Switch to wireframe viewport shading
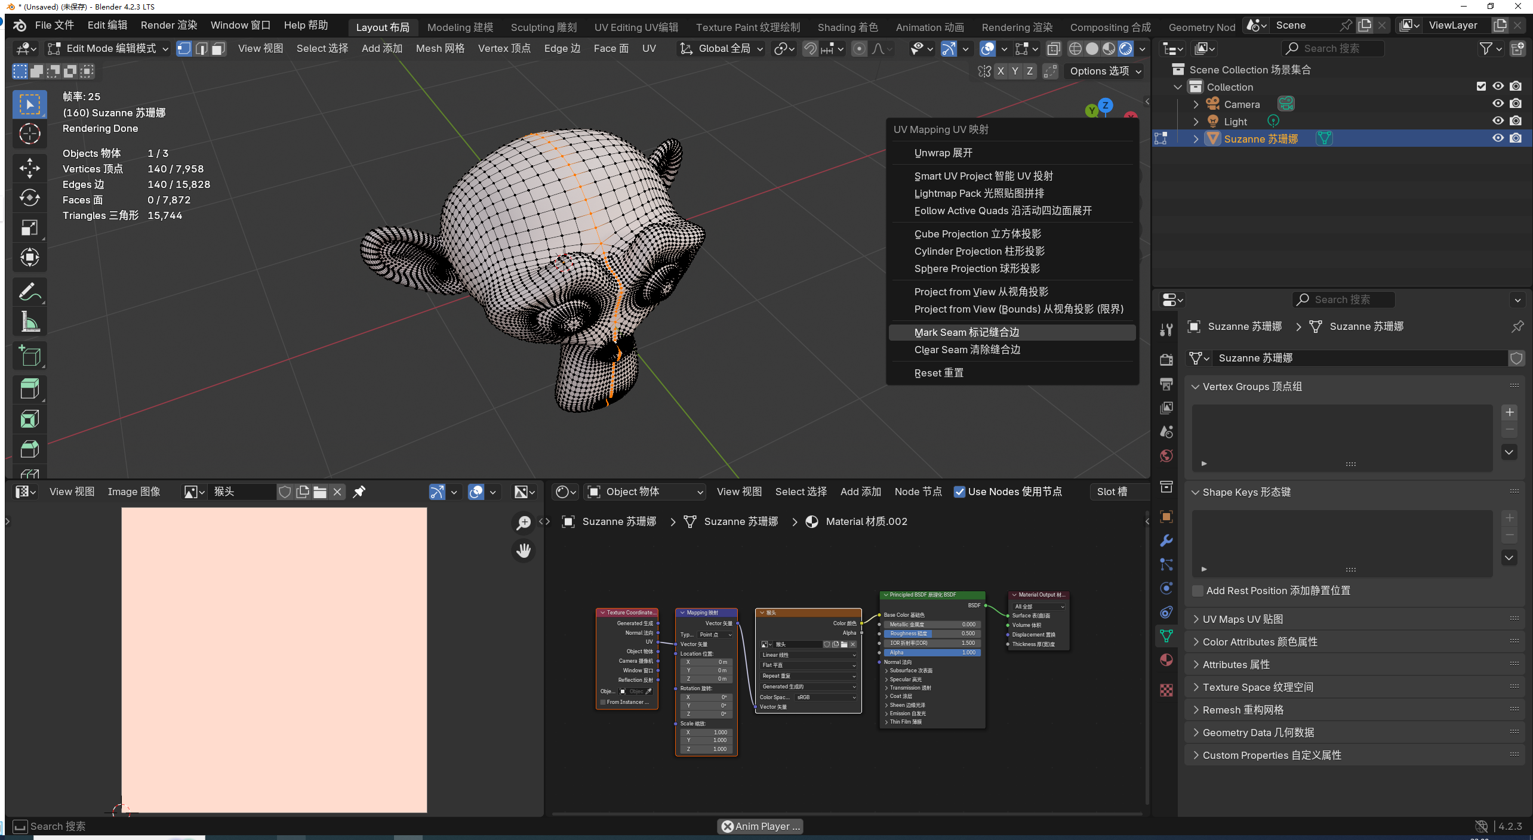This screenshot has height=840, width=1533. pos(1075,48)
